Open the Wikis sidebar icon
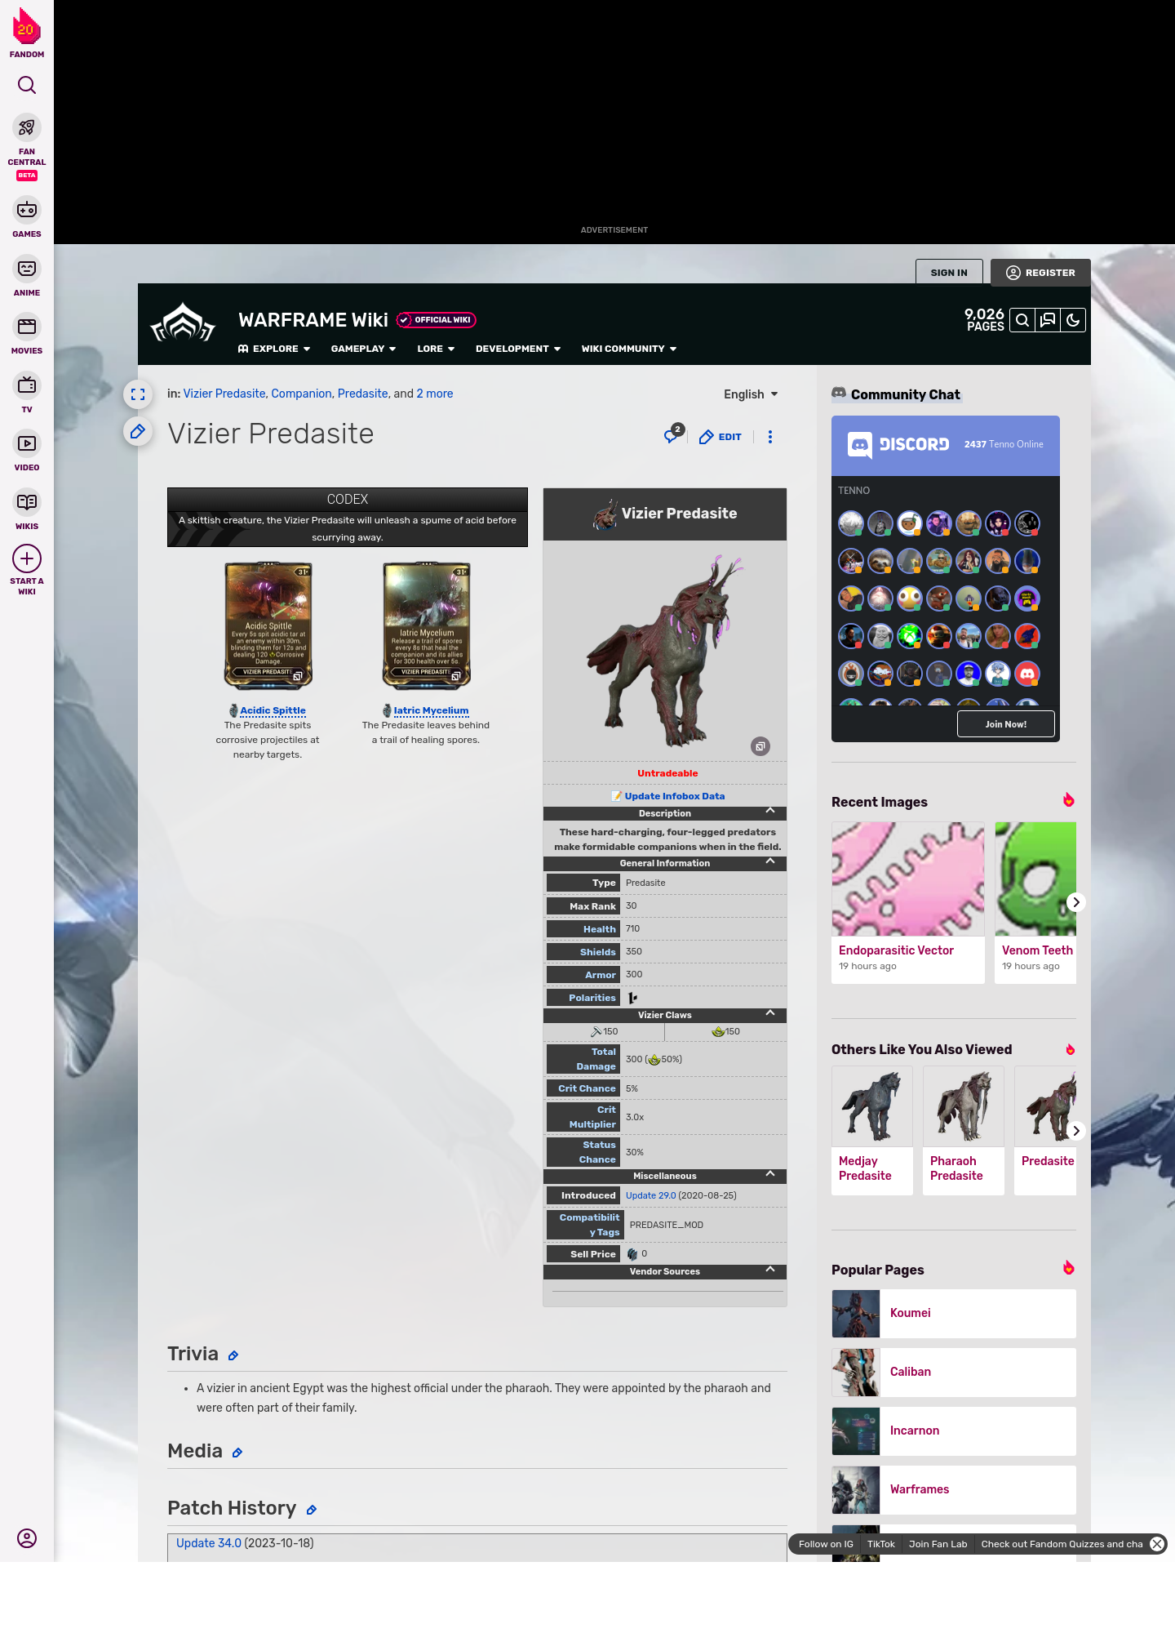Screen dimensions: 1175x1633 click(27, 502)
